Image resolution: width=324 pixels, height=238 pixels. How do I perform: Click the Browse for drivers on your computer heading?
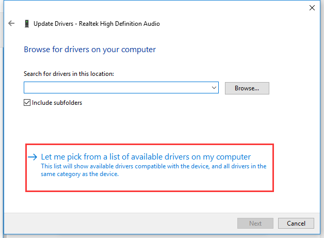click(90, 50)
